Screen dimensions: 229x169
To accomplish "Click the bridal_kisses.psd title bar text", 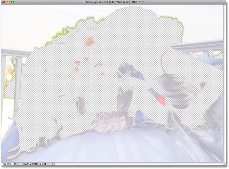I will coord(115,2).
